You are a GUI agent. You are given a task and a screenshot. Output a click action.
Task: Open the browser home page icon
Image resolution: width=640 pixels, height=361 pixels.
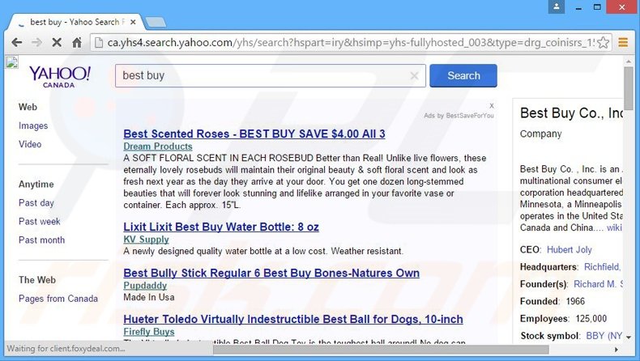[77, 42]
